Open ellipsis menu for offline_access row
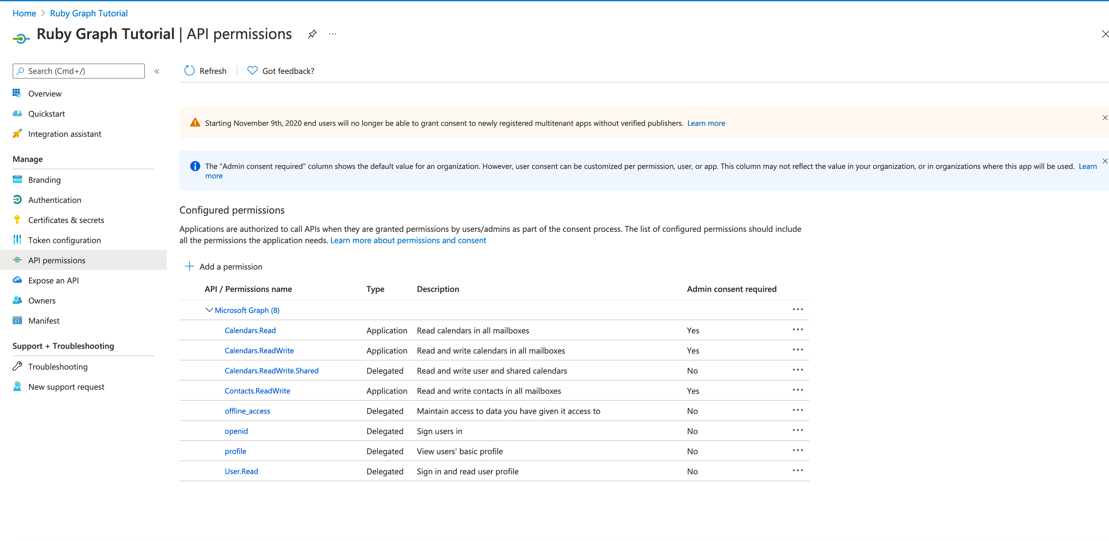Image resolution: width=1109 pixels, height=541 pixels. click(797, 411)
